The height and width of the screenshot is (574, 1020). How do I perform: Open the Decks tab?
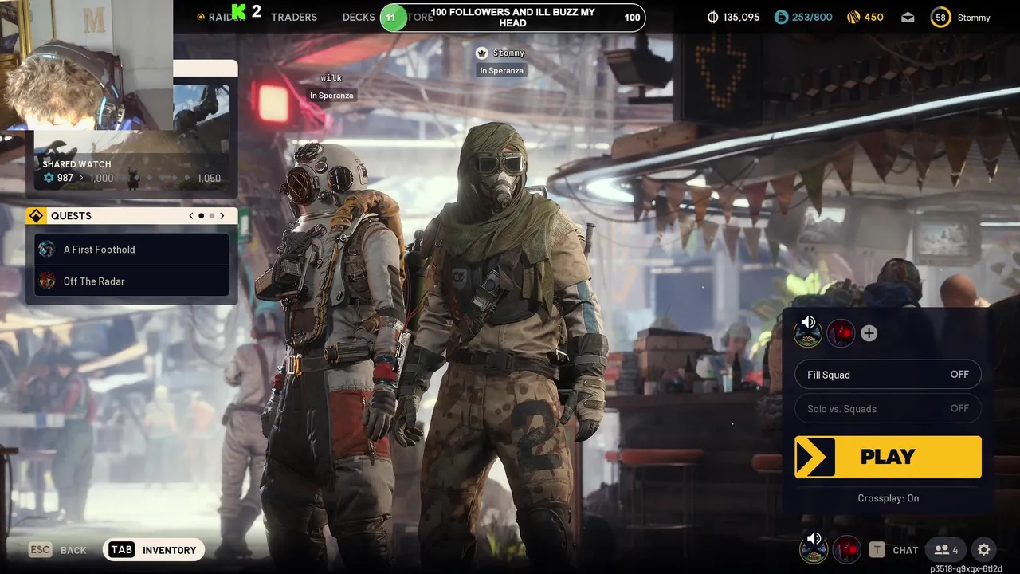click(359, 17)
